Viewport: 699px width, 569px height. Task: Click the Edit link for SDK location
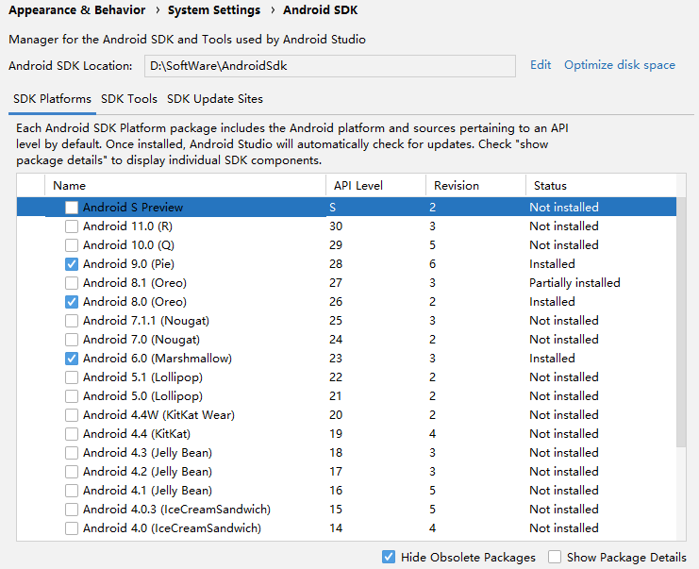pos(541,65)
